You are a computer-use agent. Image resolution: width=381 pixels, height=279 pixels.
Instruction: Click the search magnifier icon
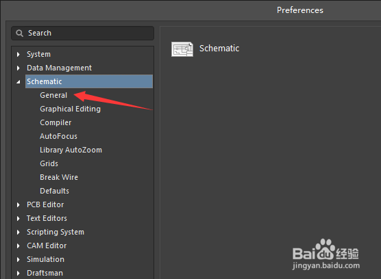tap(19, 34)
